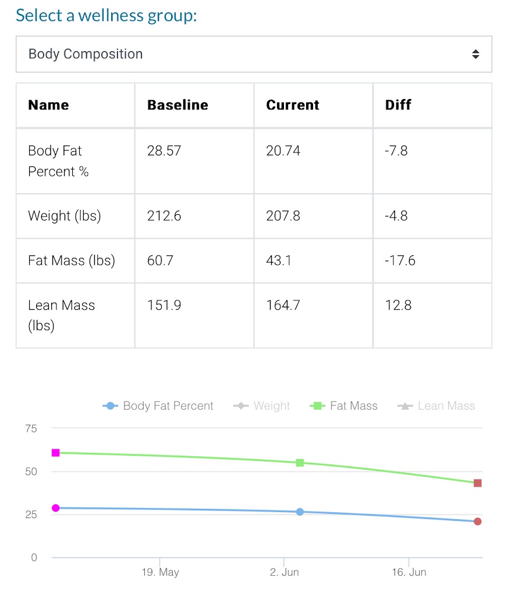Click the 16. Jun axis label
This screenshot has height=596, width=508.
[408, 573]
